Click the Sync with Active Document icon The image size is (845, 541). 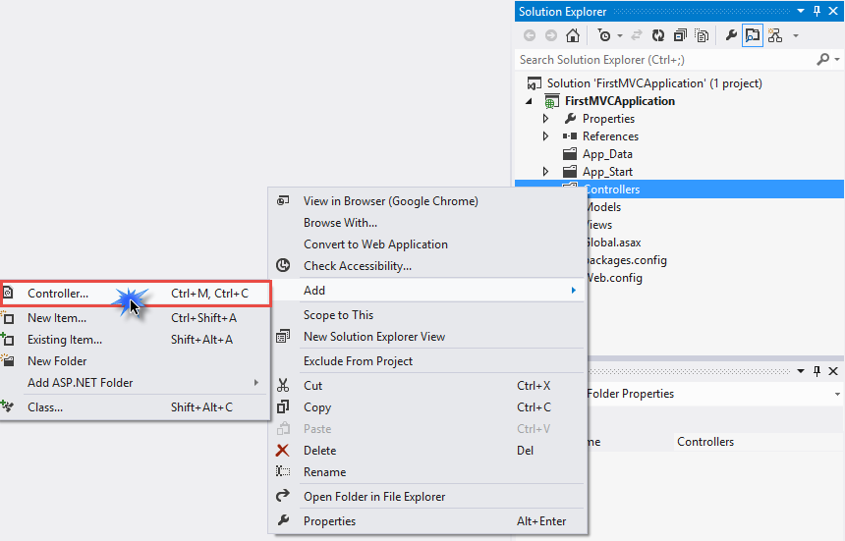tap(637, 35)
